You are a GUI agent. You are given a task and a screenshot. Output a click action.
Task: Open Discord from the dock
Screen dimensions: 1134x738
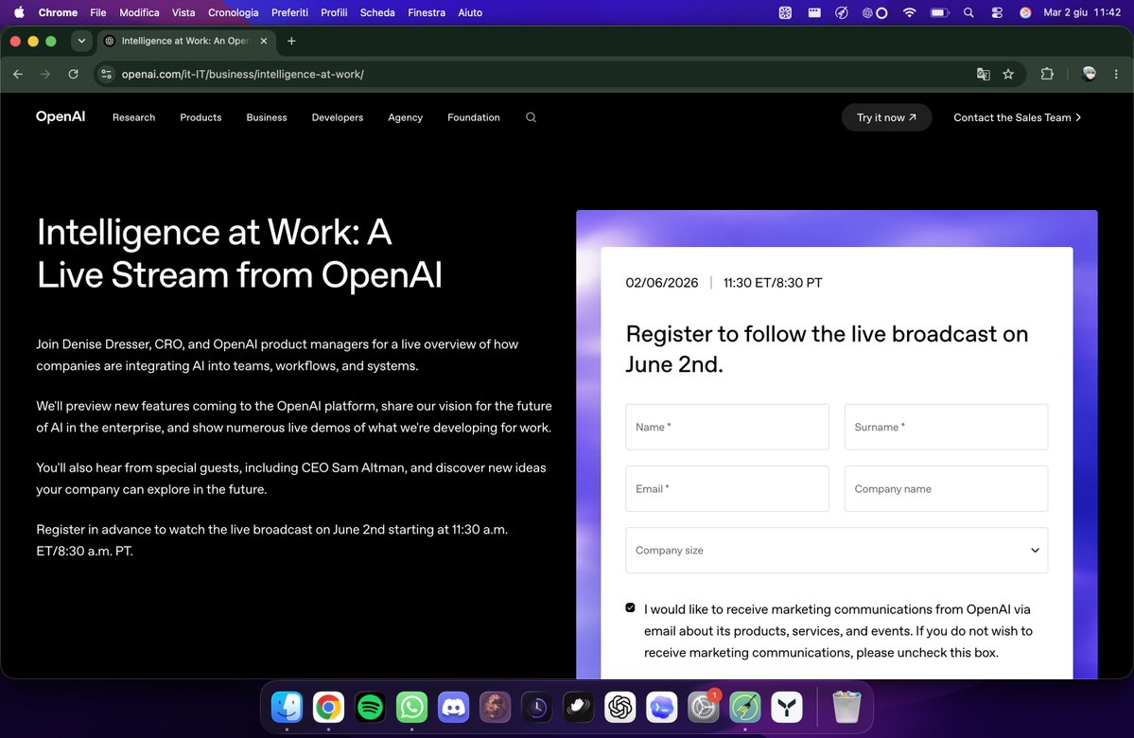tap(453, 707)
